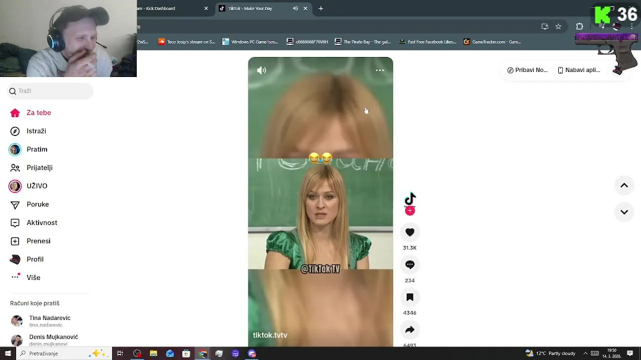
Task: Bookmark the video with the save icon
Action: click(x=410, y=297)
